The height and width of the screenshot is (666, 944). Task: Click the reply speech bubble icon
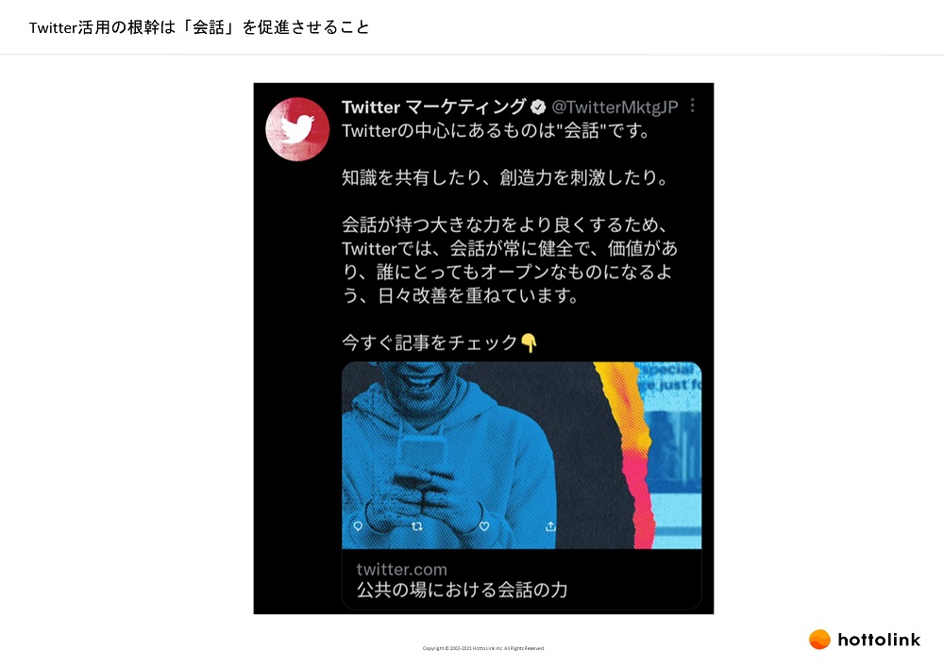coord(358,526)
